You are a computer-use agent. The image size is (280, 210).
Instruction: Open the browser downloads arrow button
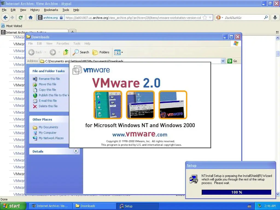tap(275, 17)
